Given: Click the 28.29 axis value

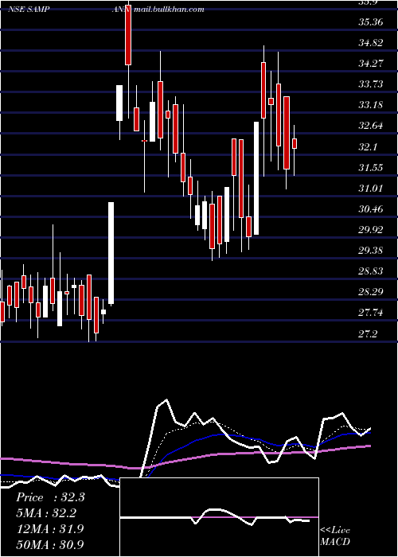Looking at the screenshot, I should 371,292.
